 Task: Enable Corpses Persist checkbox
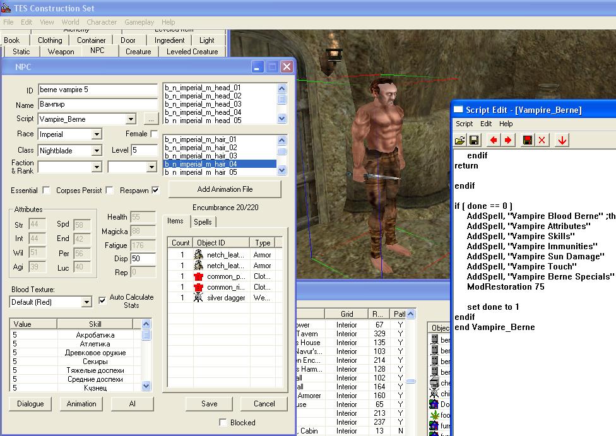110,190
